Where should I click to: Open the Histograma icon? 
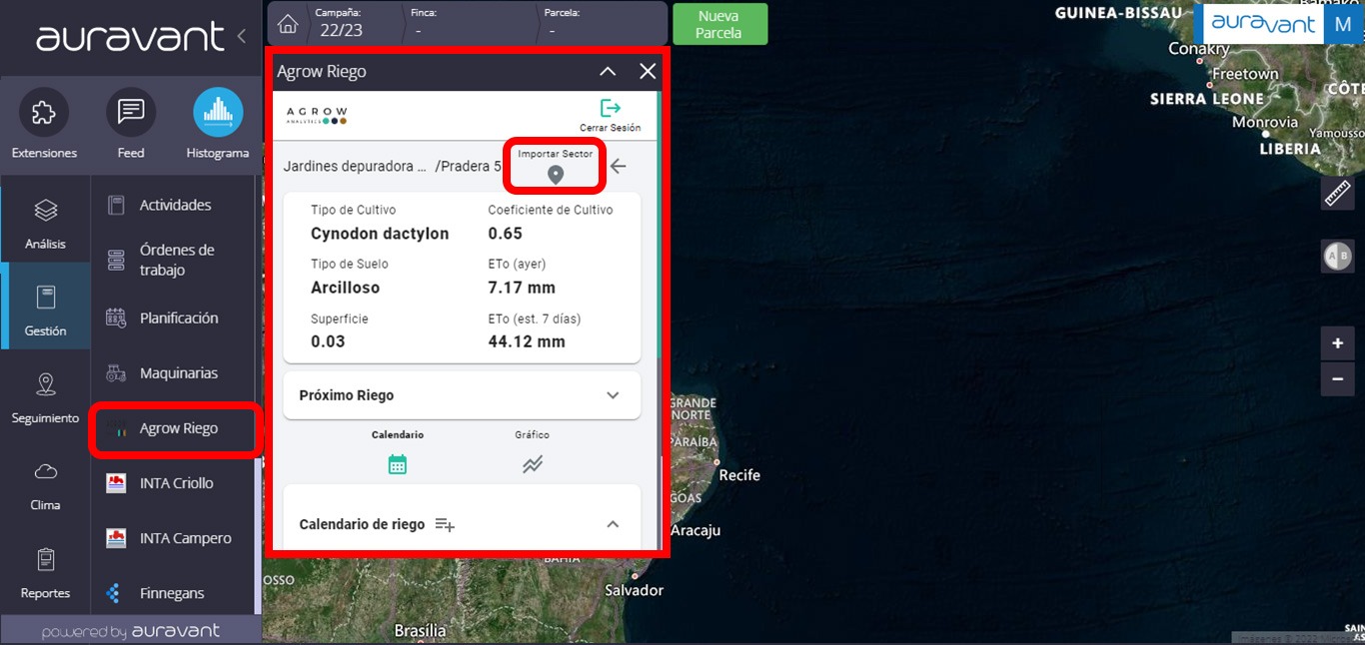(x=218, y=113)
